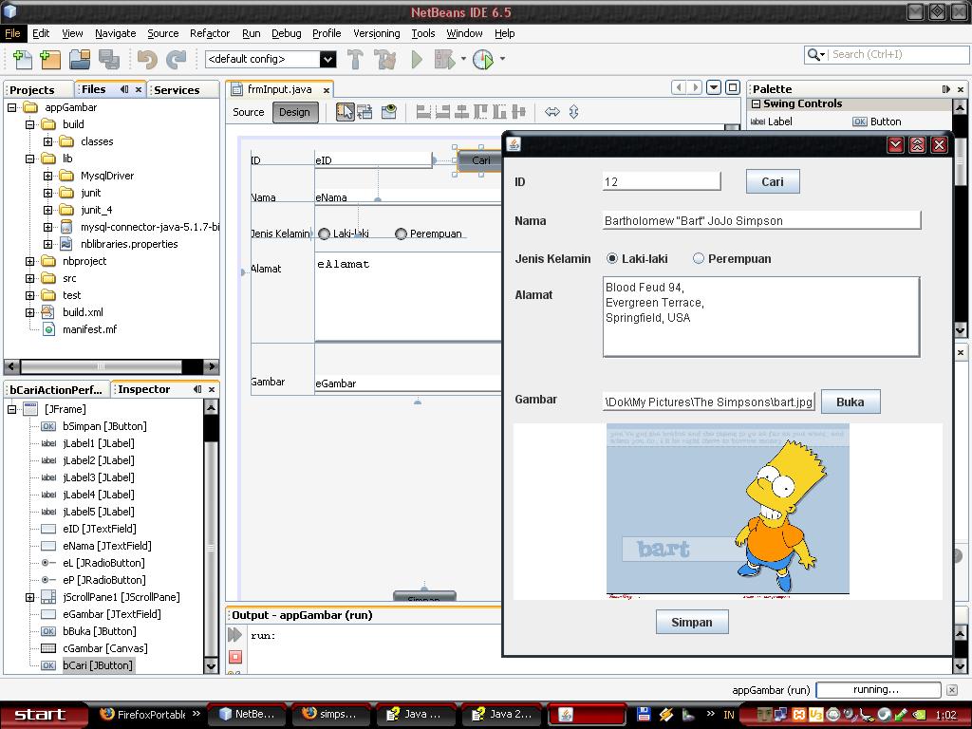Image resolution: width=972 pixels, height=729 pixels.
Task: Click the Start button on taskbar
Action: coord(40,714)
